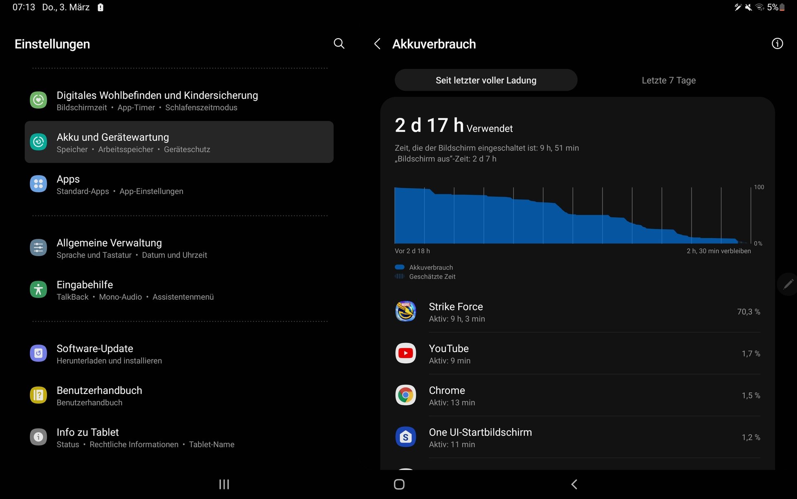797x499 pixels.
Task: Open the Benutzerhandbuch entry
Action: (179, 395)
